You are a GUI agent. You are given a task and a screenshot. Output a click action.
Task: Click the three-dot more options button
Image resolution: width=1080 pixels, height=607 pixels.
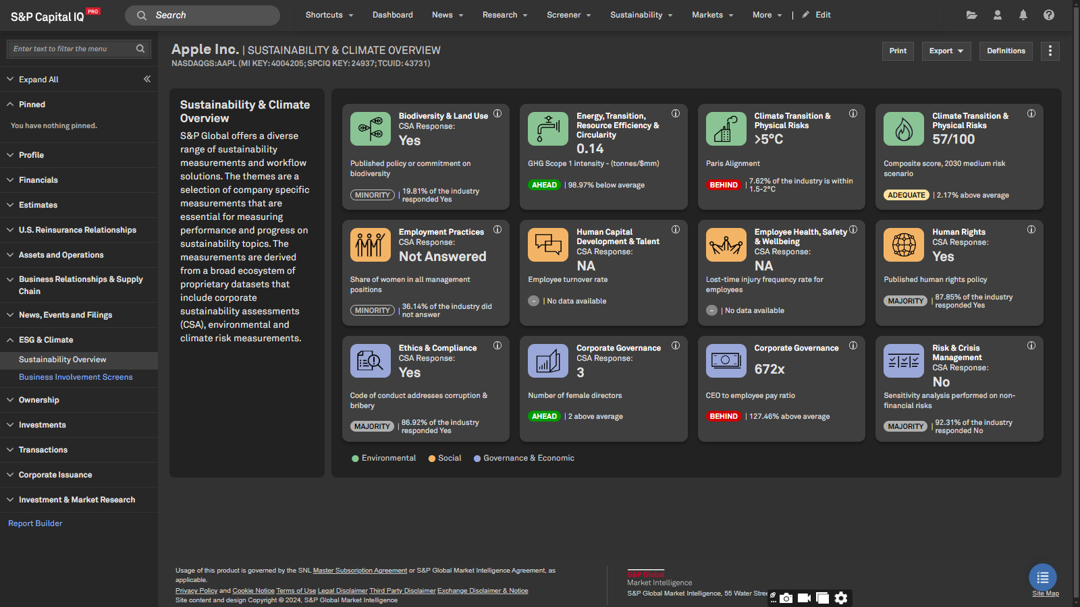click(x=1050, y=51)
